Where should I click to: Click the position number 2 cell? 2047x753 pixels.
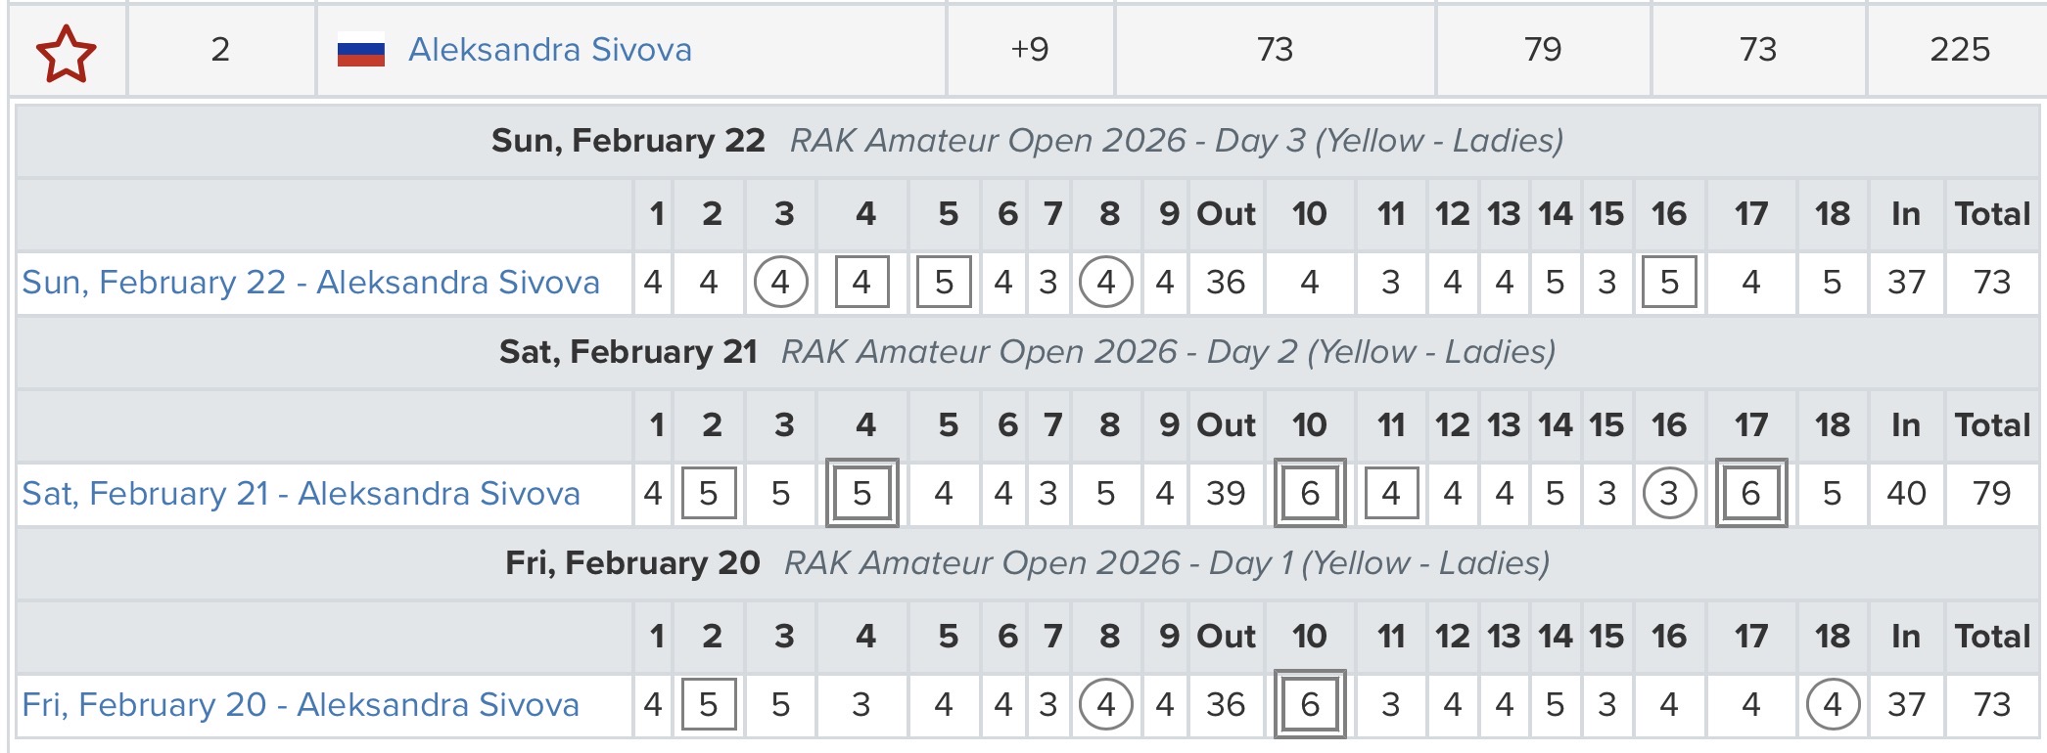220,50
